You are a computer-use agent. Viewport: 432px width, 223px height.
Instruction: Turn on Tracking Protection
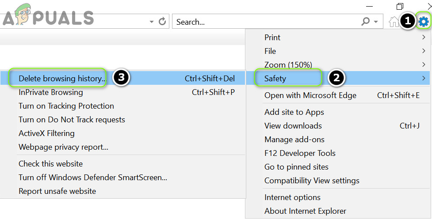pos(66,106)
